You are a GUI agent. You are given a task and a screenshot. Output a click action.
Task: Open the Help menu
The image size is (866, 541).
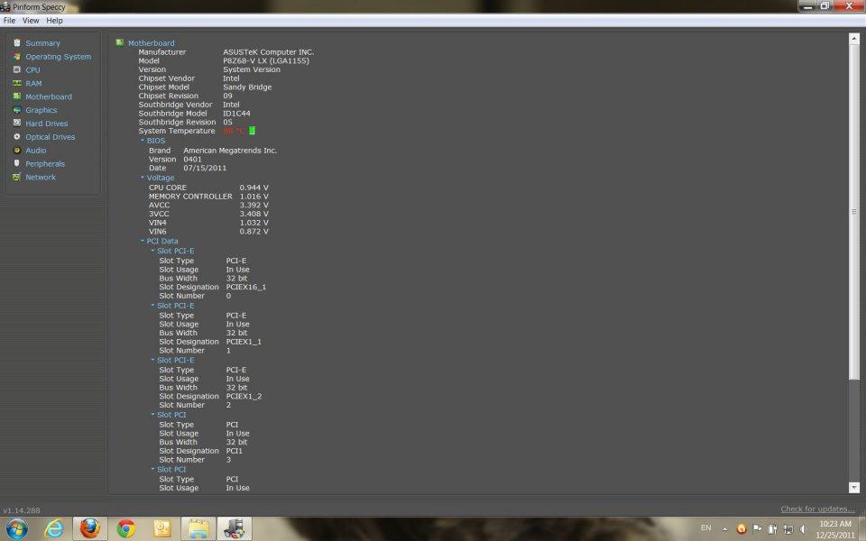click(54, 21)
